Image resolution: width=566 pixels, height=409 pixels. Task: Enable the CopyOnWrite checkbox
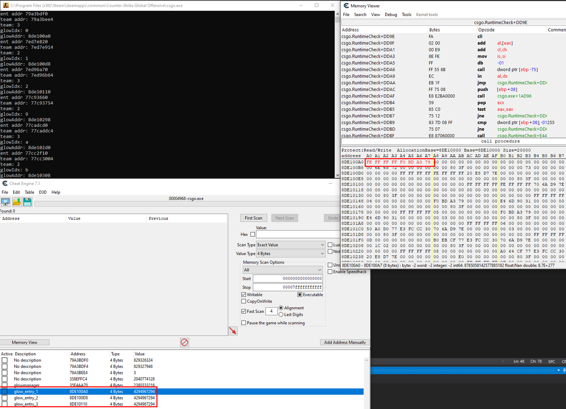[243, 301]
